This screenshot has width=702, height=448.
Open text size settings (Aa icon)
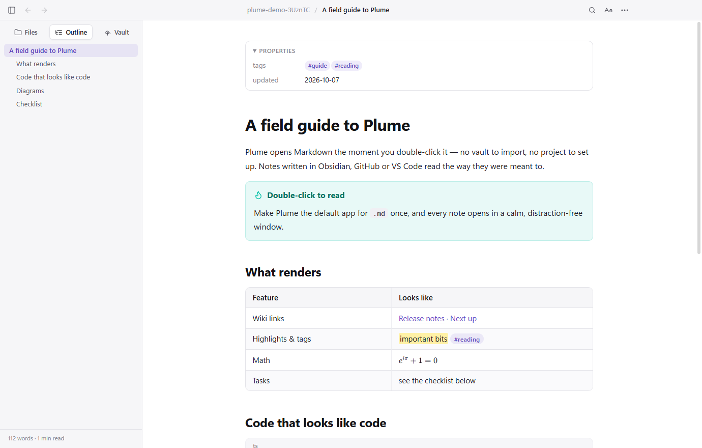tap(608, 10)
